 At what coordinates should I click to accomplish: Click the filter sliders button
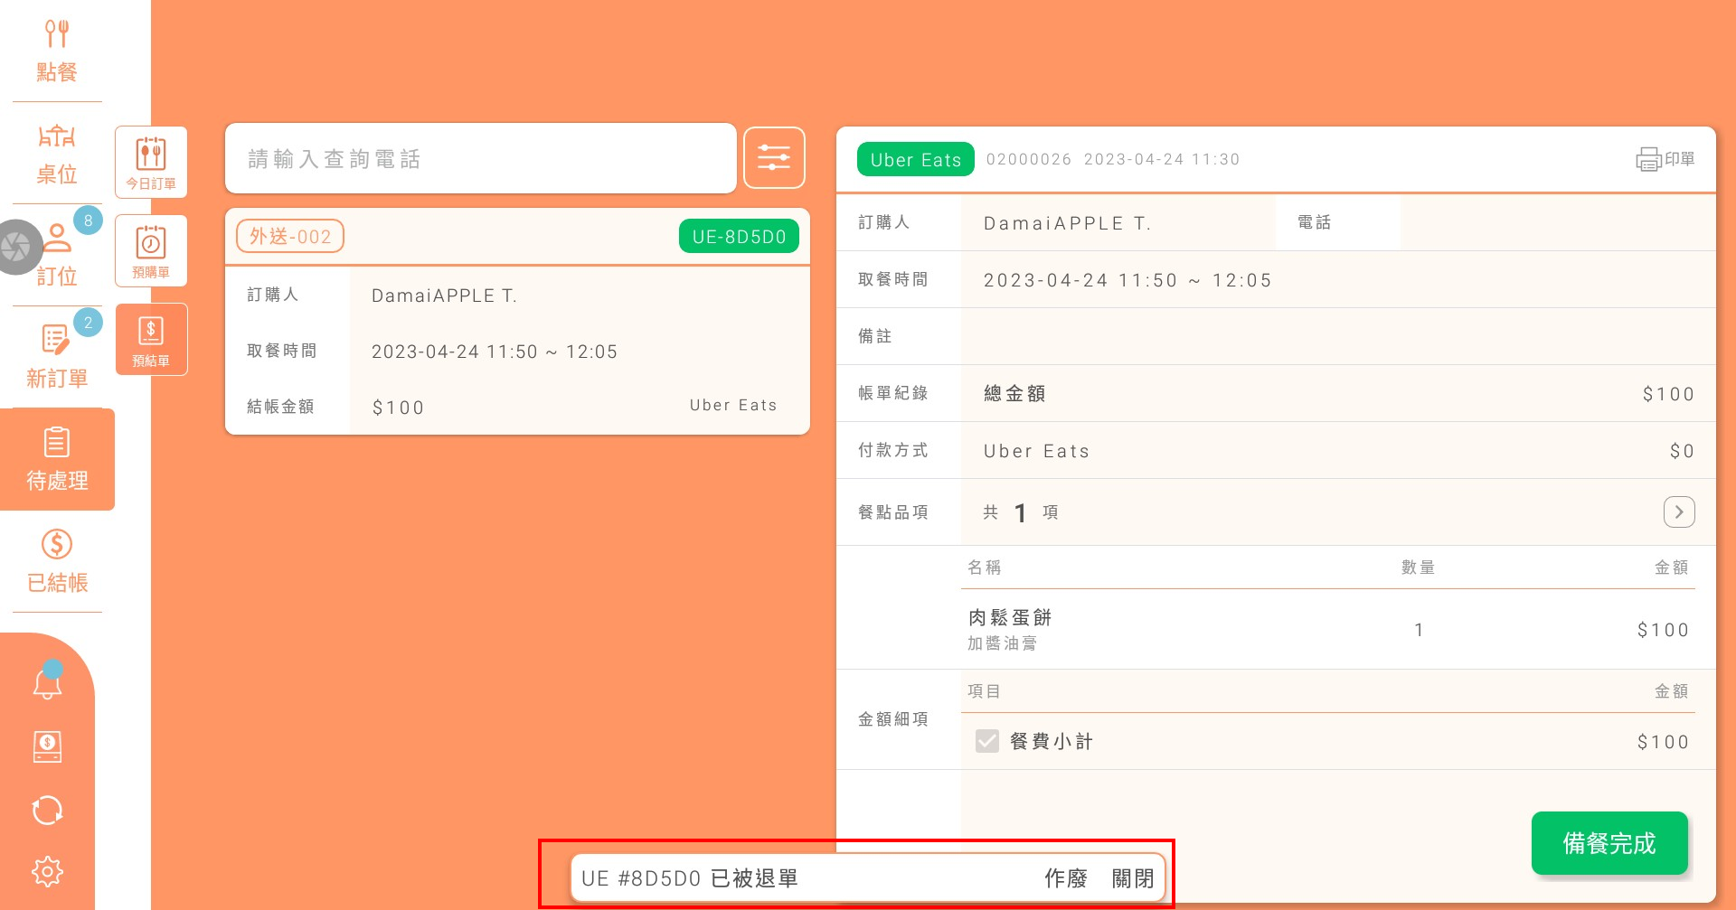774,158
